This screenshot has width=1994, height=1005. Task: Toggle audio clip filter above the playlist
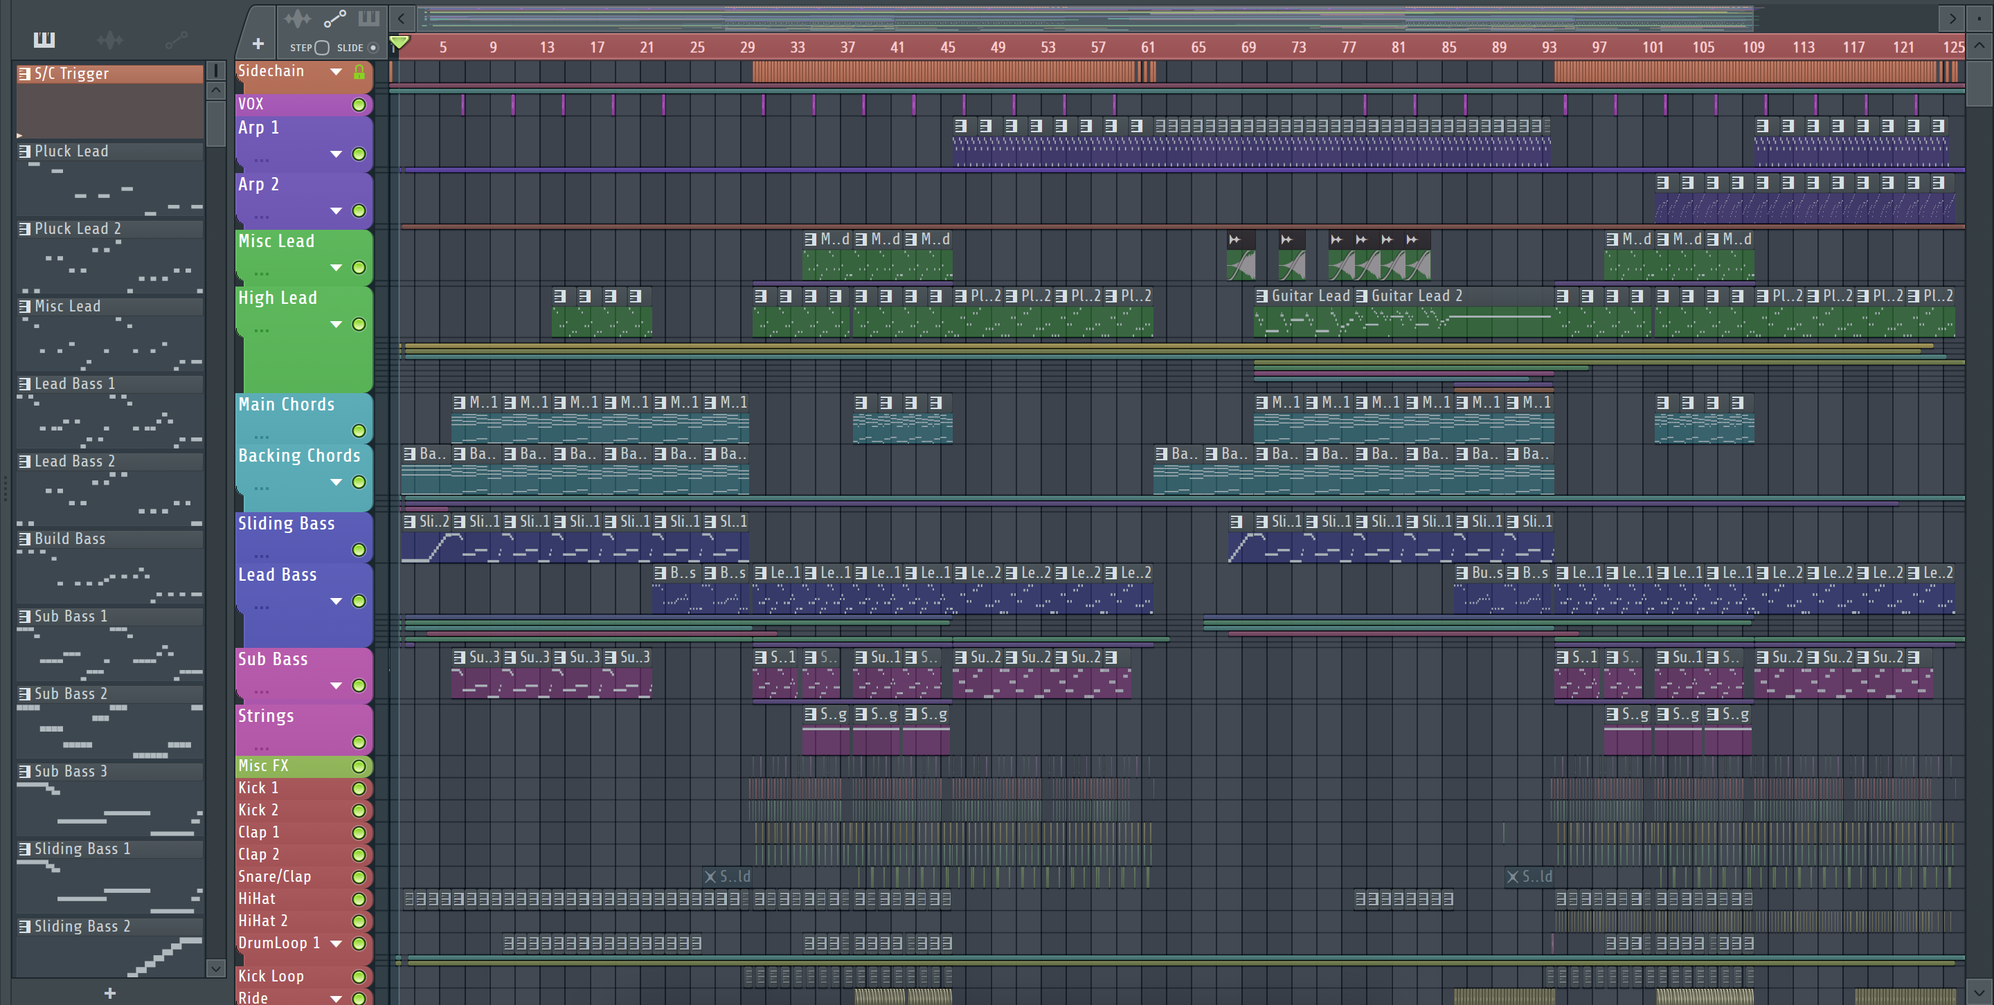[x=297, y=19]
